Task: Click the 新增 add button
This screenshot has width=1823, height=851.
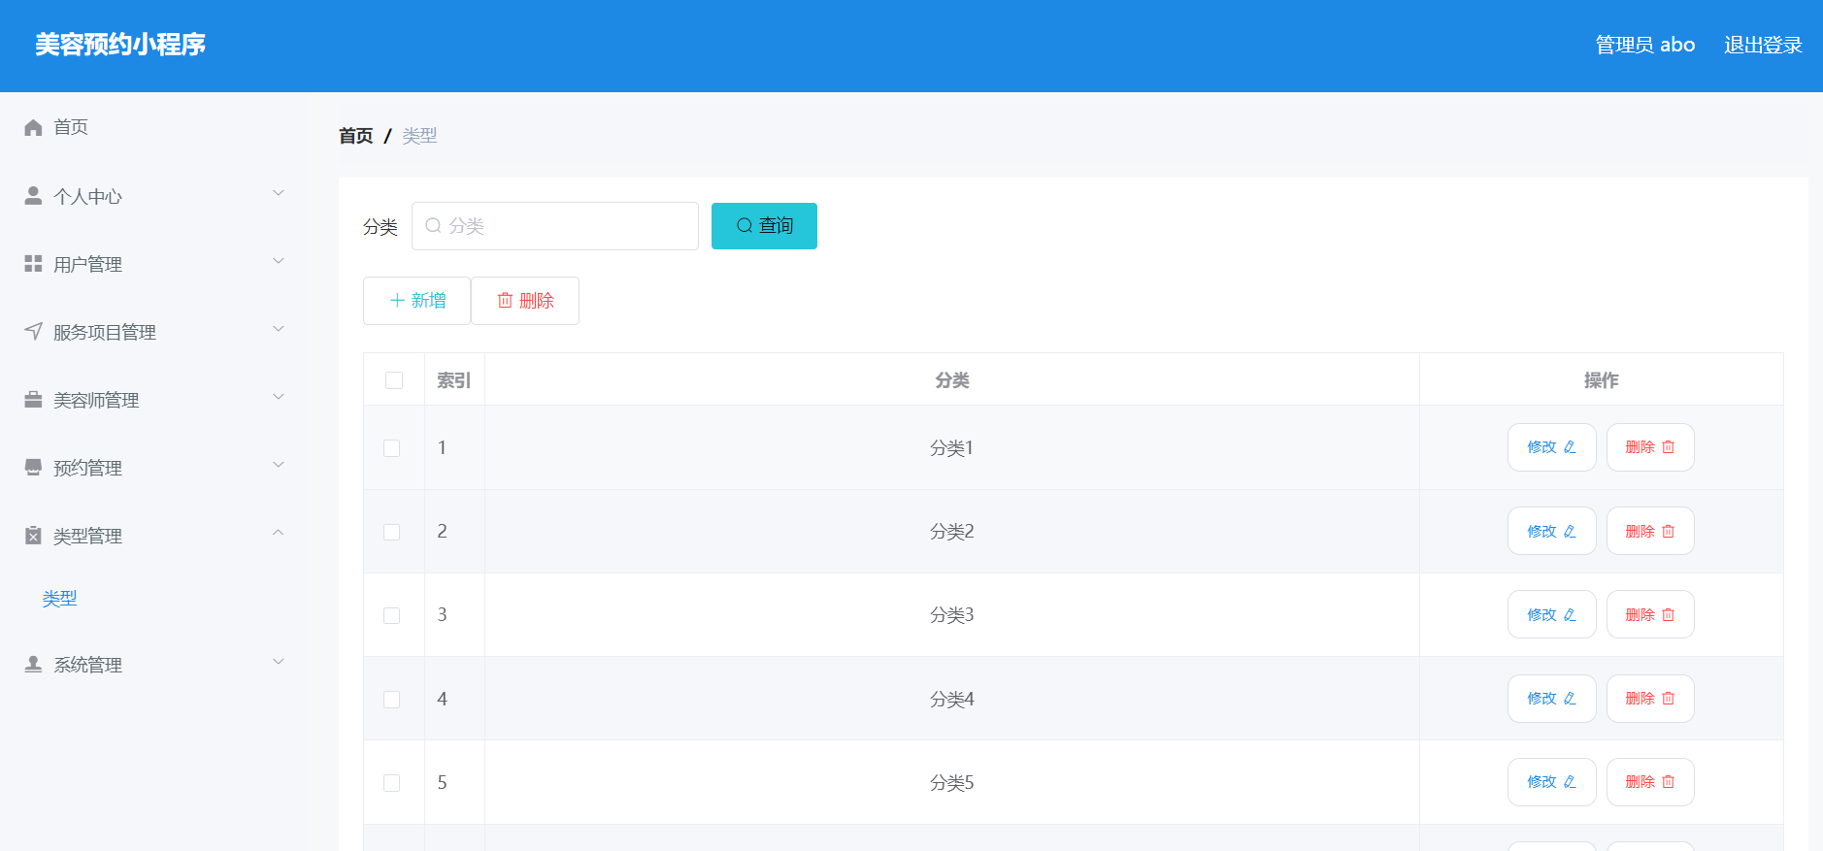Action: click(x=416, y=301)
